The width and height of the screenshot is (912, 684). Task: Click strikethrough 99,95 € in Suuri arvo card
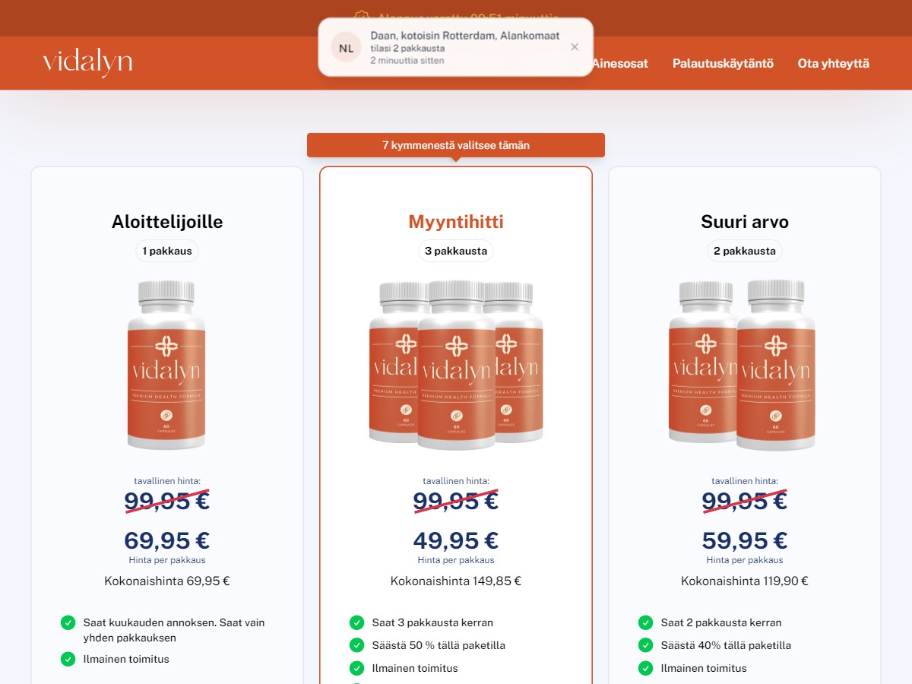pyautogui.click(x=745, y=501)
